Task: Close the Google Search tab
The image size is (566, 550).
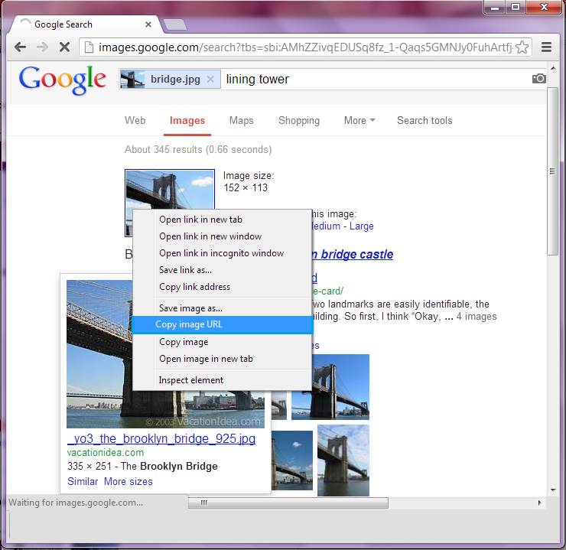Action: (x=148, y=24)
